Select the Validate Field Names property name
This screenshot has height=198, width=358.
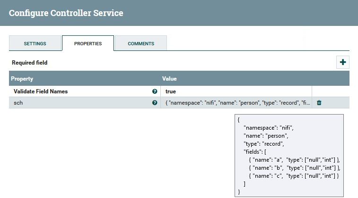[x=40, y=91]
